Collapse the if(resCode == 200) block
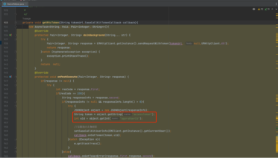Screen dimensions: 278x158 [15, 93]
